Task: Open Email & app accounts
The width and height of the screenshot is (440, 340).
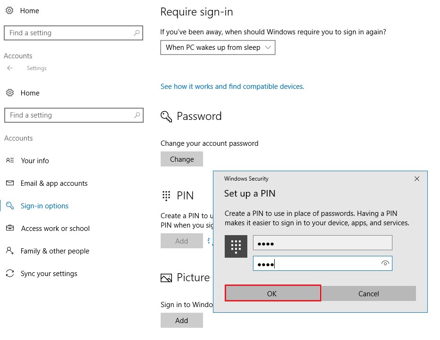Action: 54,183
